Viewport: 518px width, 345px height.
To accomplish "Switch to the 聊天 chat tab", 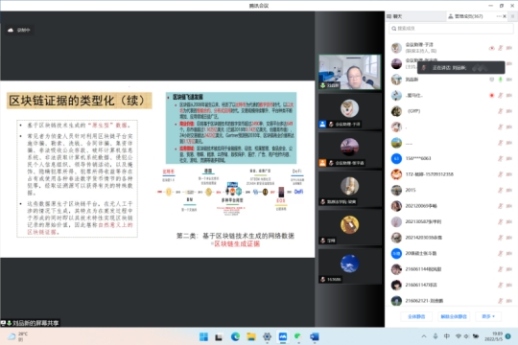I will (x=394, y=16).
